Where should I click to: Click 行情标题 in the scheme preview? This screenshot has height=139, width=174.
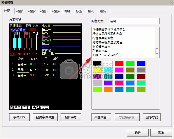click(x=16, y=26)
